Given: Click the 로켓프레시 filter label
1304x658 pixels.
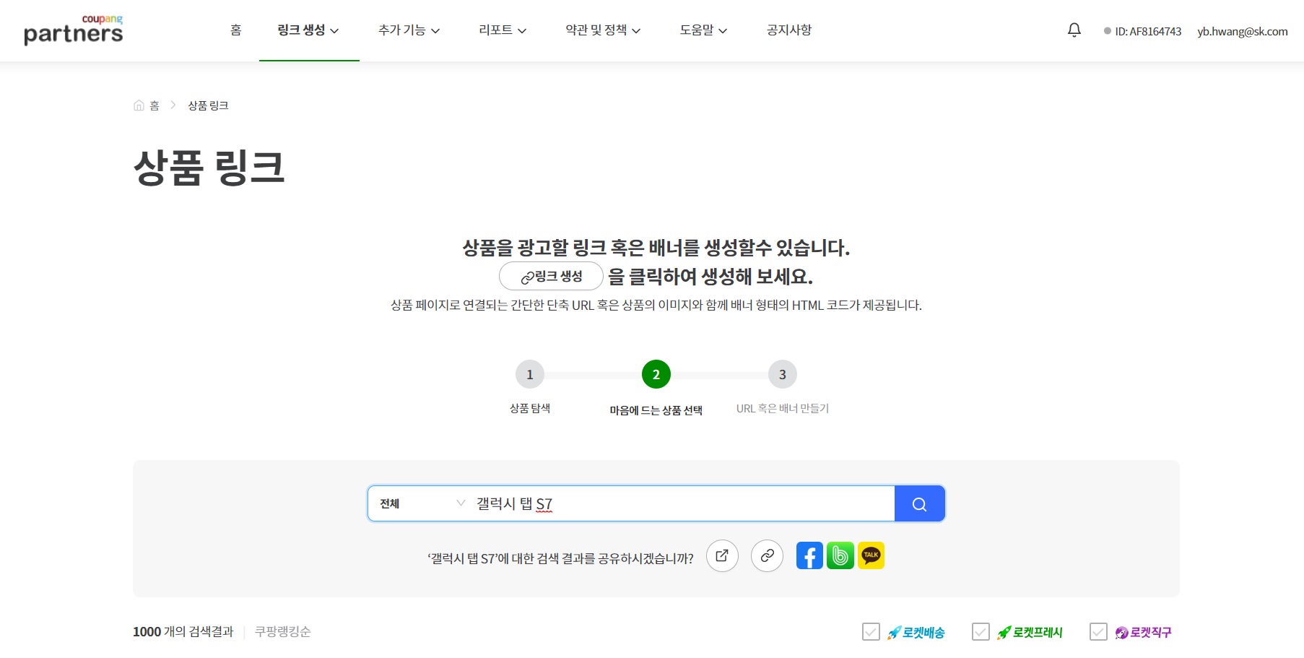Looking at the screenshot, I should 1030,633.
